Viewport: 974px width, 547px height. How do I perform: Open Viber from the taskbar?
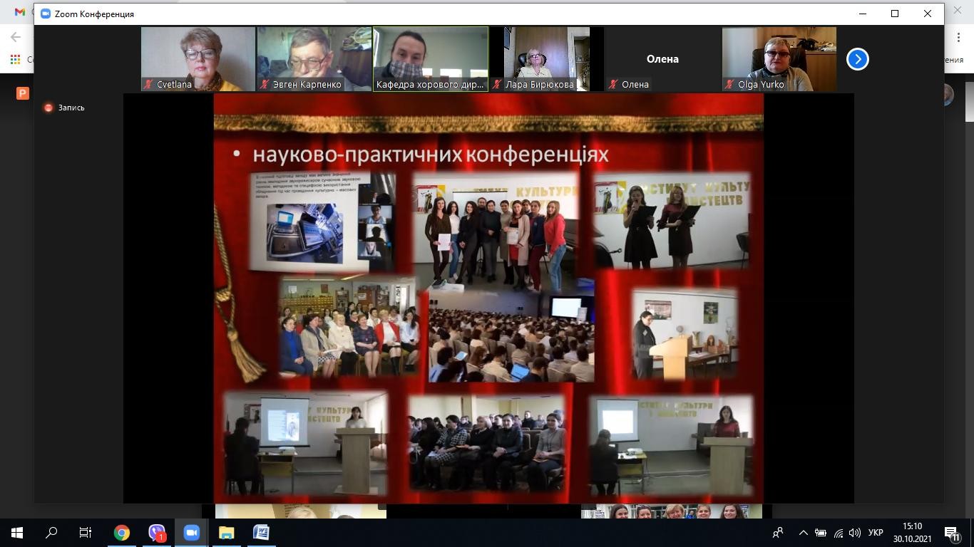[x=157, y=532]
